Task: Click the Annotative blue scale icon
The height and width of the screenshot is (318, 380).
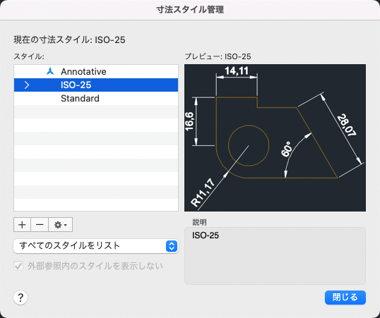Action: [50, 71]
